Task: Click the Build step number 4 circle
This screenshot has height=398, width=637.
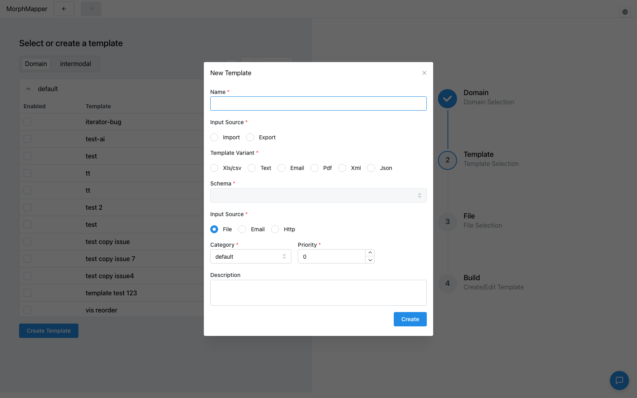Action: coord(447,284)
